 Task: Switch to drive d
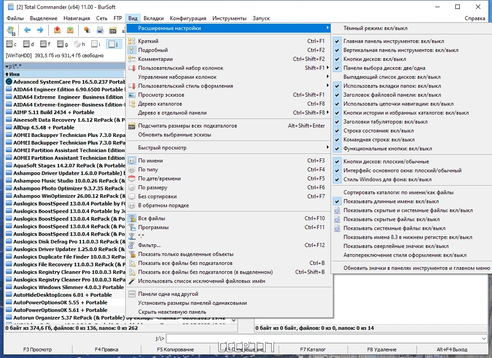pyautogui.click(x=29, y=44)
